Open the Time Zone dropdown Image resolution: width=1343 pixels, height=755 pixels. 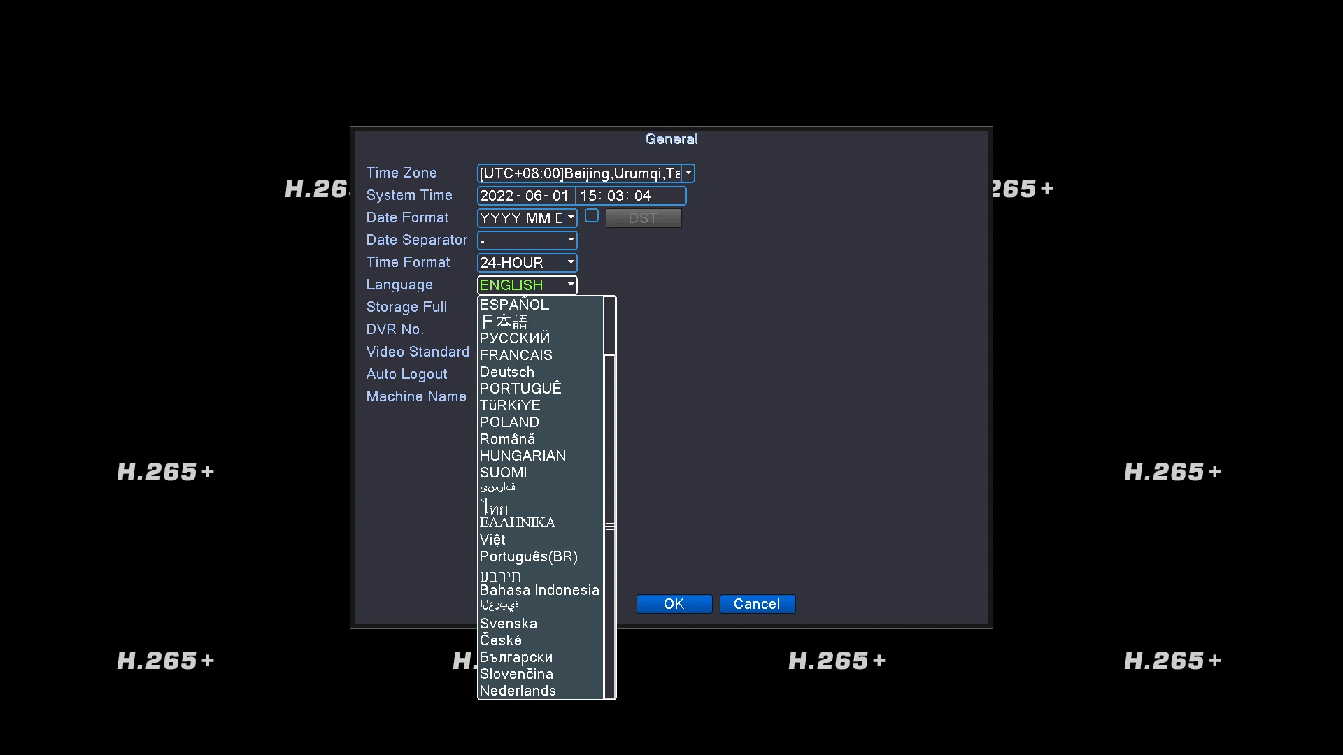(x=688, y=173)
